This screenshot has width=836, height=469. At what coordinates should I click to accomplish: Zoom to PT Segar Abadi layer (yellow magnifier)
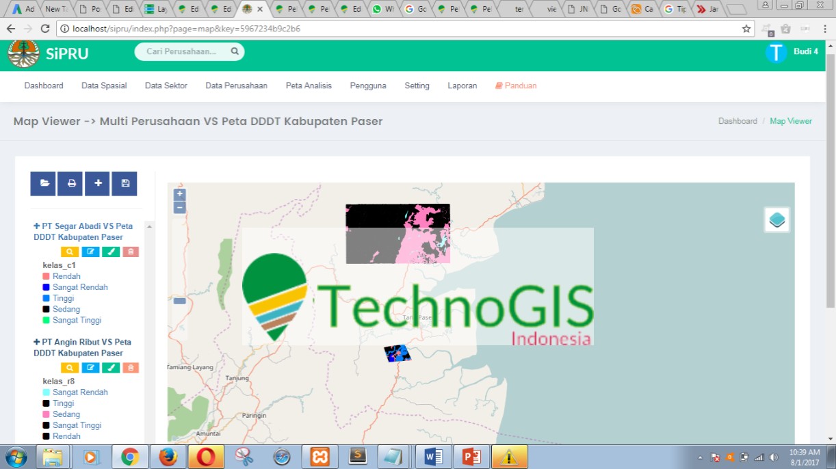click(70, 252)
